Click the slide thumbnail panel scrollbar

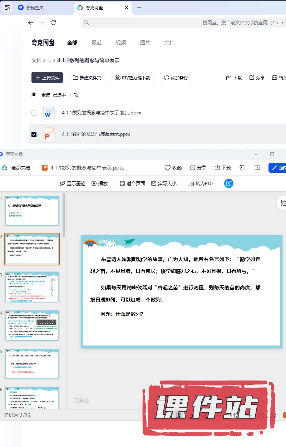coord(64,215)
